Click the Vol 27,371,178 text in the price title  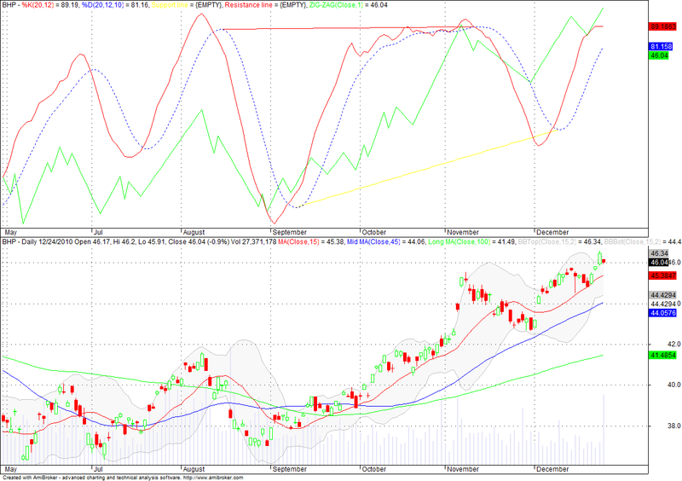[x=253, y=241]
